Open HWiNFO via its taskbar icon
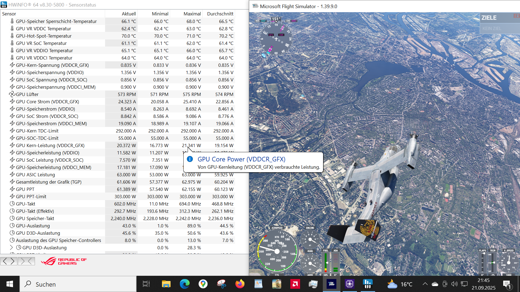Viewport: 520px width, 292px height. coord(368,284)
